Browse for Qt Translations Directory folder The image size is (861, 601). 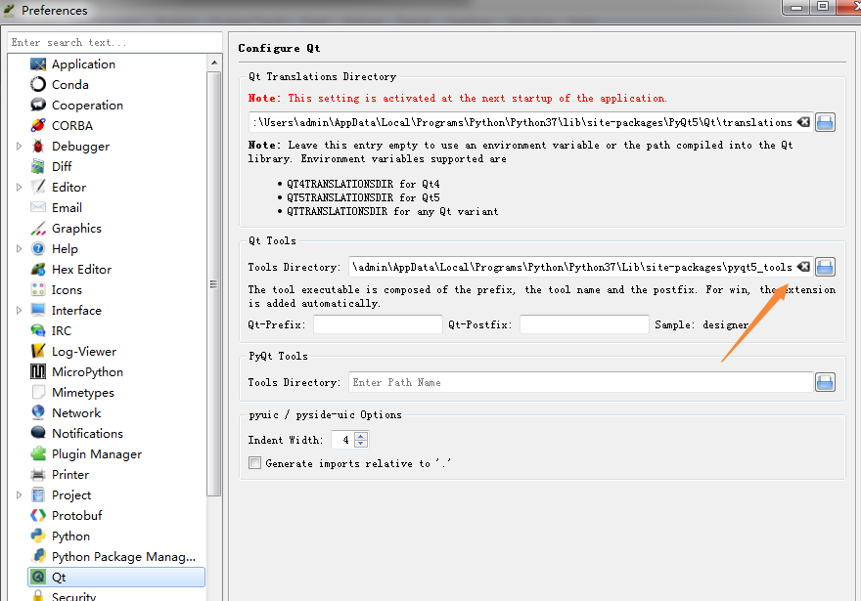tap(825, 122)
